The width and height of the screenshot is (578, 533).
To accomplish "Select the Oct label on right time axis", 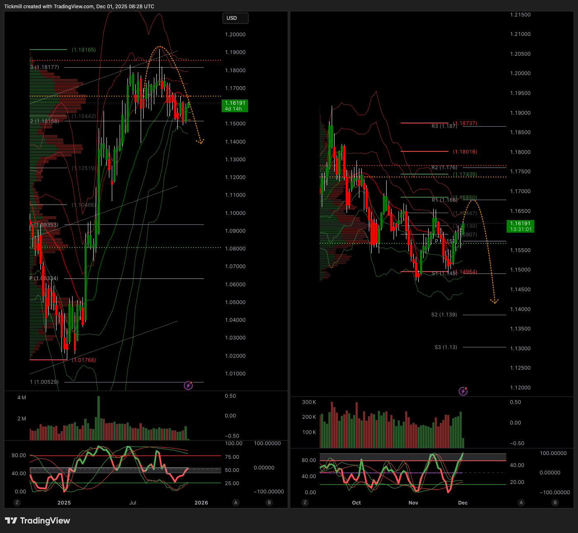I will point(356,502).
